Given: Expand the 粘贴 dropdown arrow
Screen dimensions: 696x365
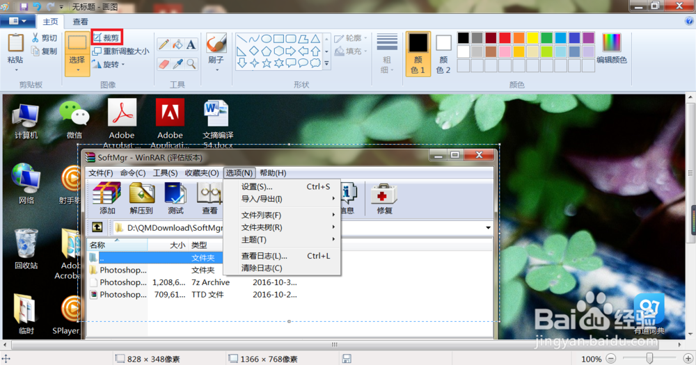Looking at the screenshot, I should [x=16, y=70].
